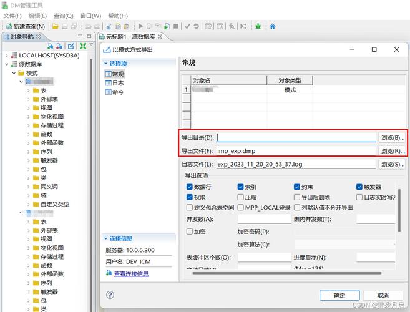Select the 日志 page in options list
Viewport: 410px width, 312px height.
[x=117, y=83]
